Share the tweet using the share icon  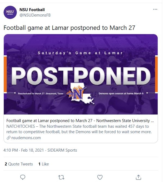pos(138,177)
